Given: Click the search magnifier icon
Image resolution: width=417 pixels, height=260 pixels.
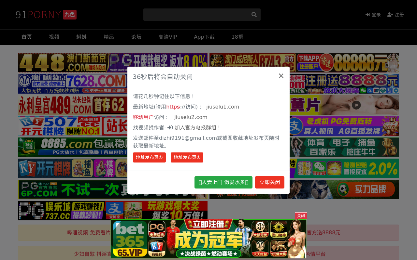Looking at the screenshot, I should (x=254, y=15).
